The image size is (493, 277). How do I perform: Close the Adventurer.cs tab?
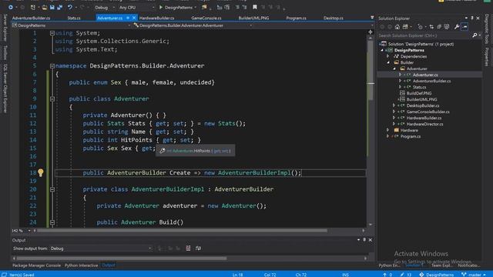click(x=134, y=18)
